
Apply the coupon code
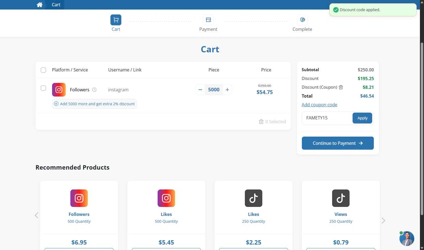click(362, 118)
